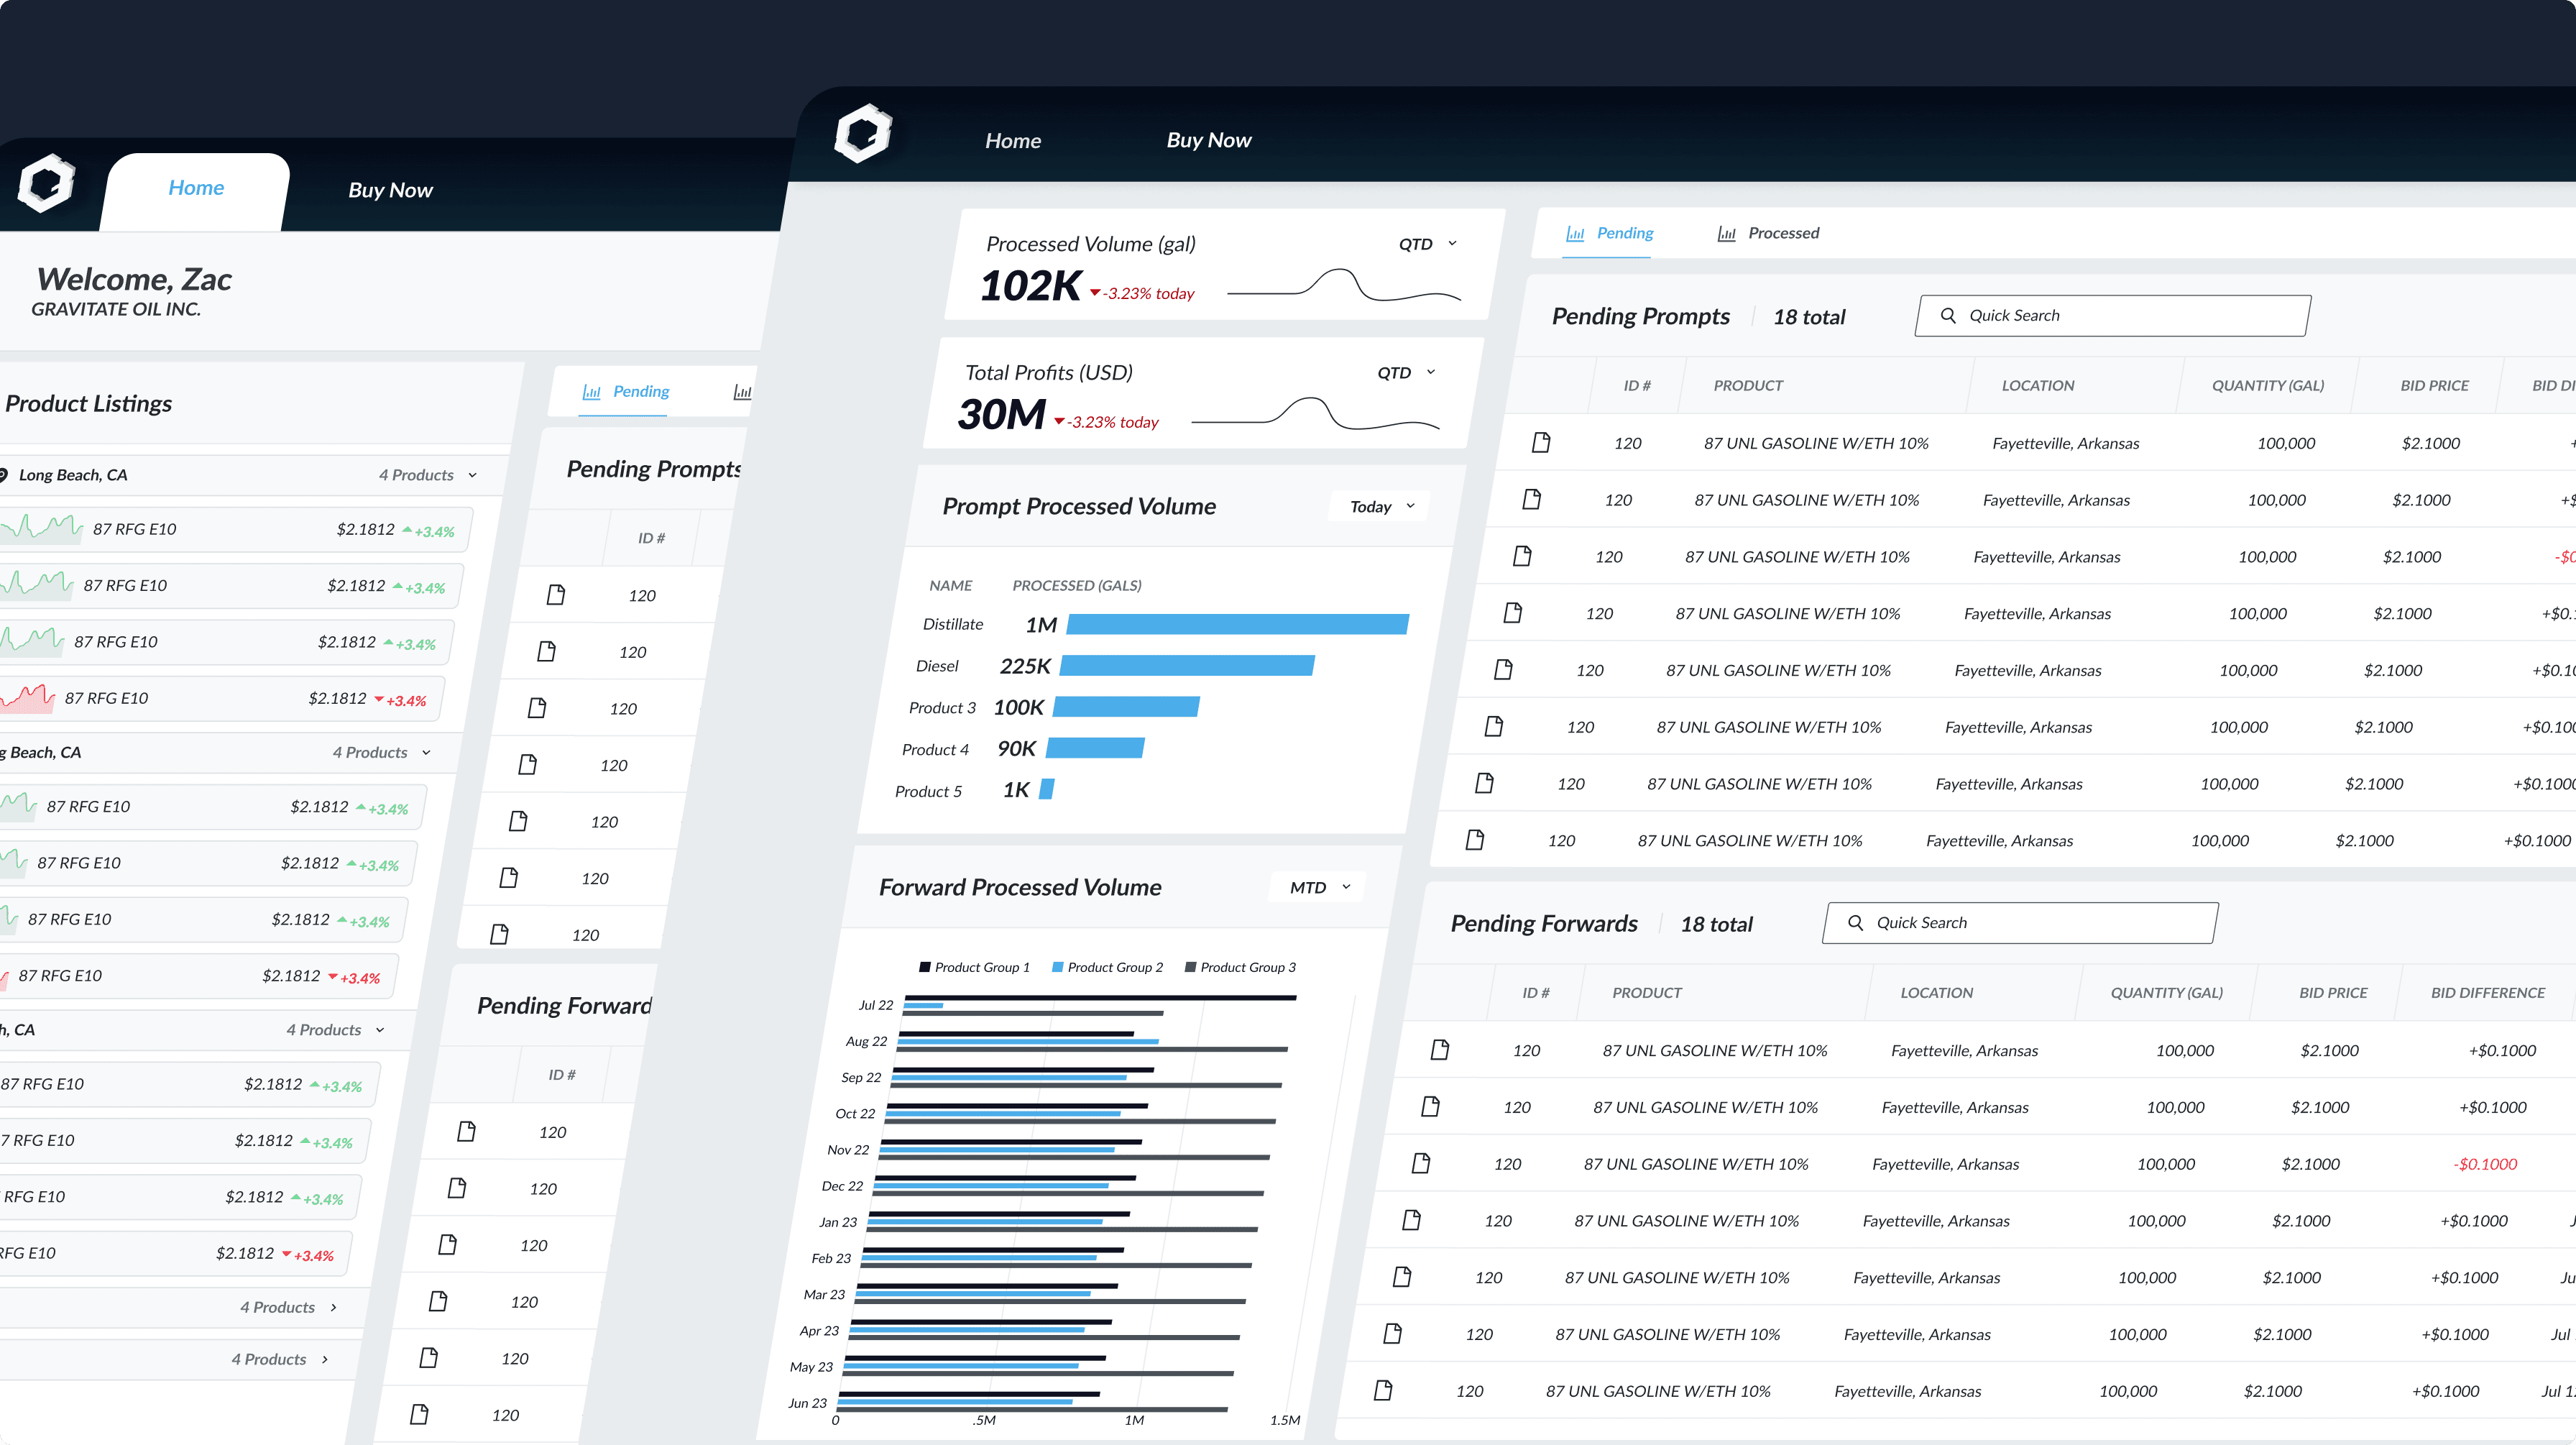This screenshot has width=2576, height=1445.
Task: Sort Pending Prompts by the LOCATION column header
Action: coord(2038,385)
